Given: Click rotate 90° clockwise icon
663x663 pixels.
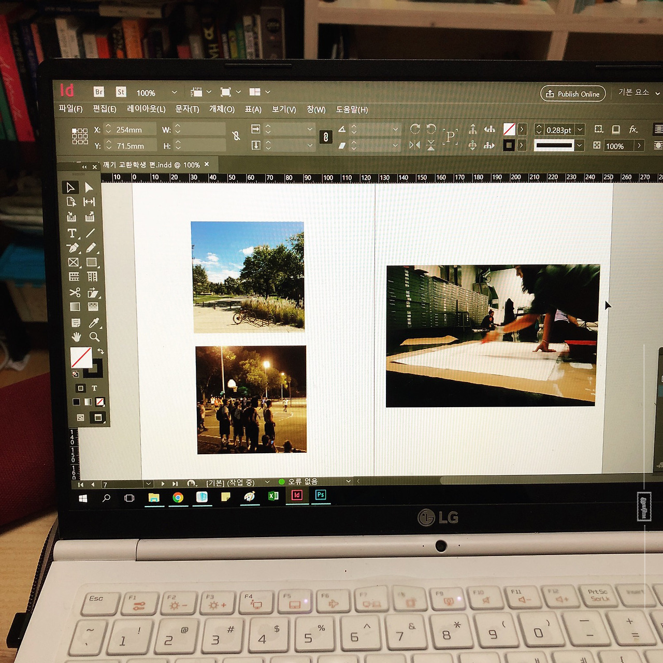Looking at the screenshot, I should click(x=414, y=128).
